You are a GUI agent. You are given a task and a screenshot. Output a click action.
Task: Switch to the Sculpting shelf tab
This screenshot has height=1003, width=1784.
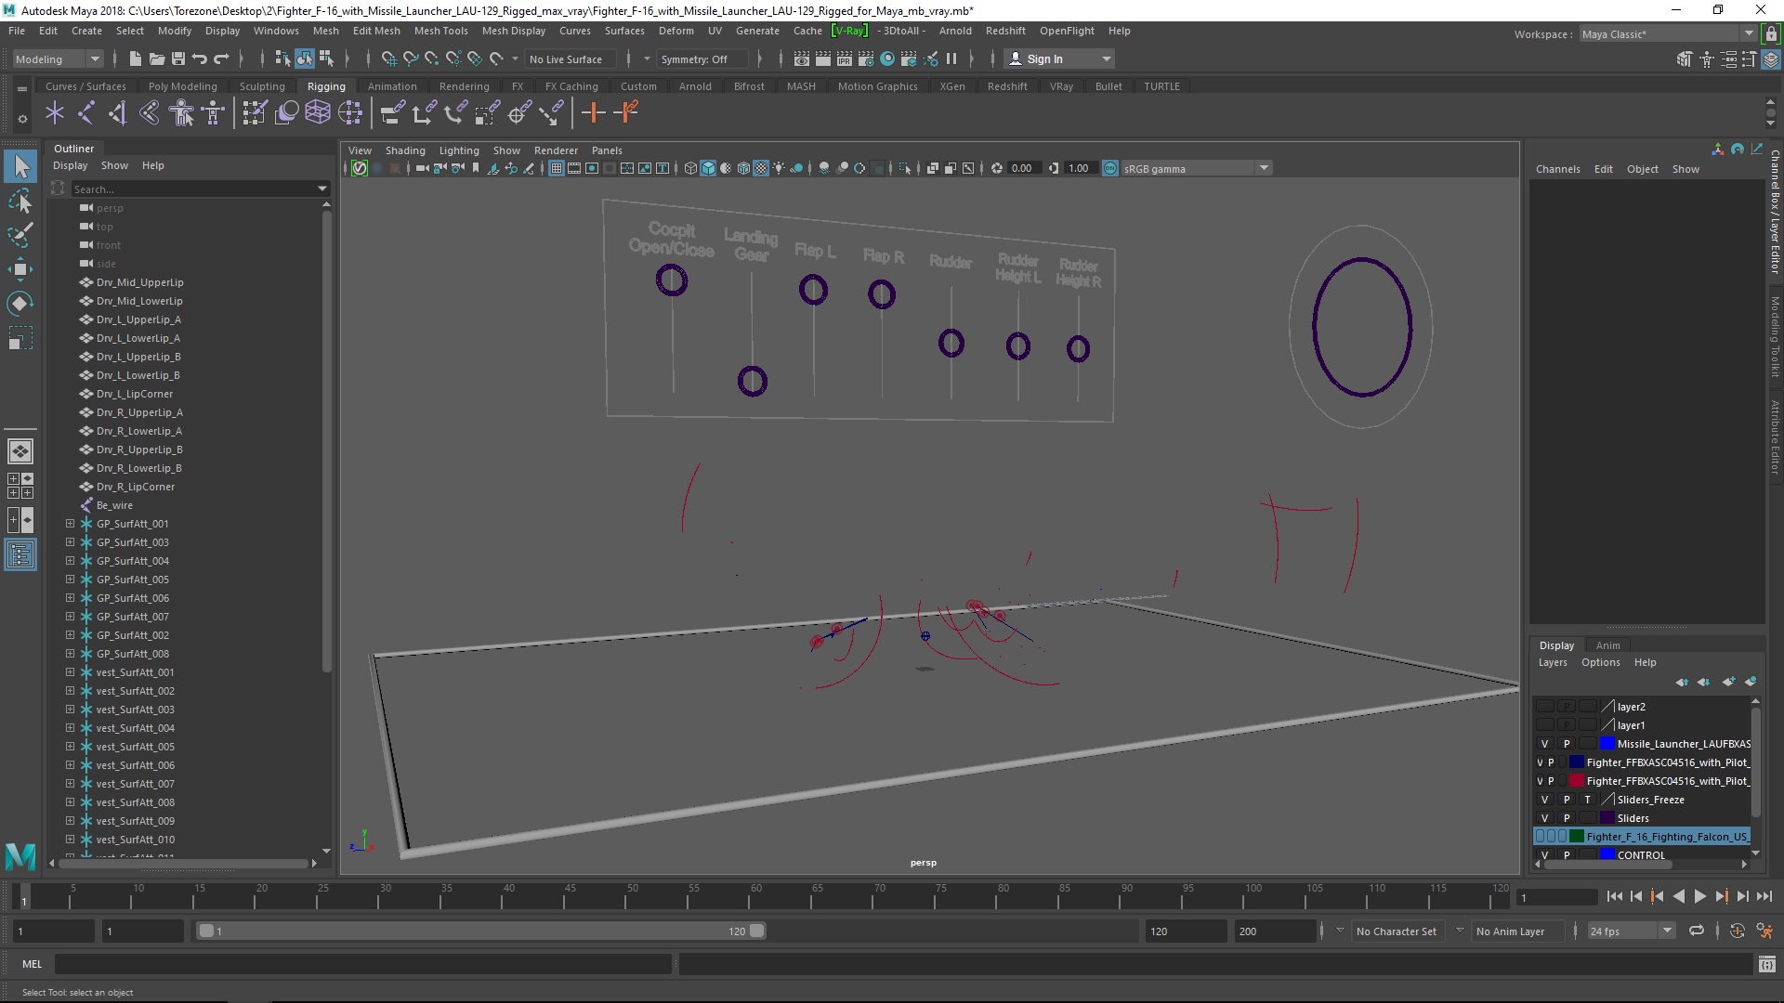[262, 86]
